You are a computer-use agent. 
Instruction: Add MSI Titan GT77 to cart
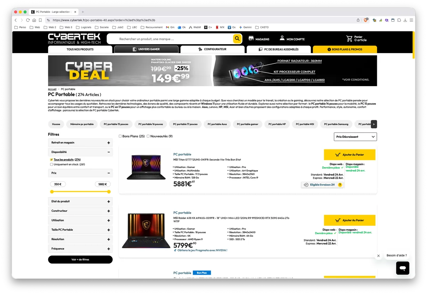[x=349, y=155]
